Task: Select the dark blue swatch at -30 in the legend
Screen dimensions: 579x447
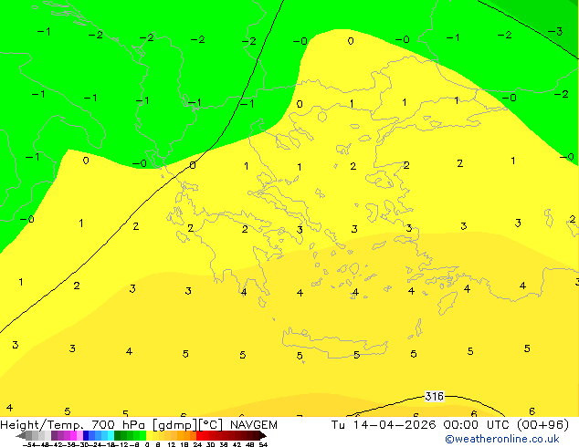Action: pos(86,435)
